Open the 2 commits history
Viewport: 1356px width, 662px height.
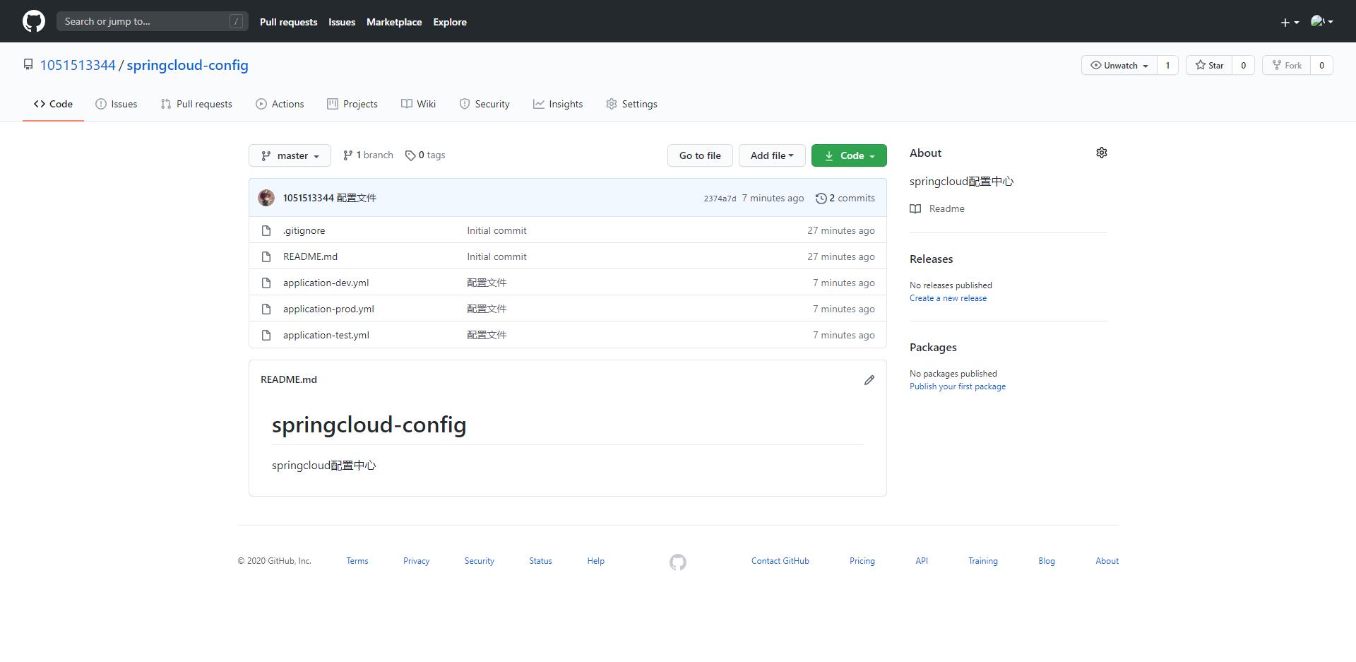pos(845,199)
